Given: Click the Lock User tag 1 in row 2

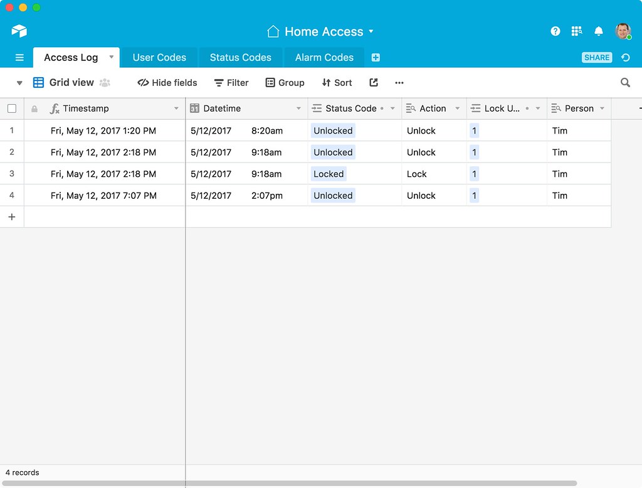Looking at the screenshot, I should [x=474, y=152].
